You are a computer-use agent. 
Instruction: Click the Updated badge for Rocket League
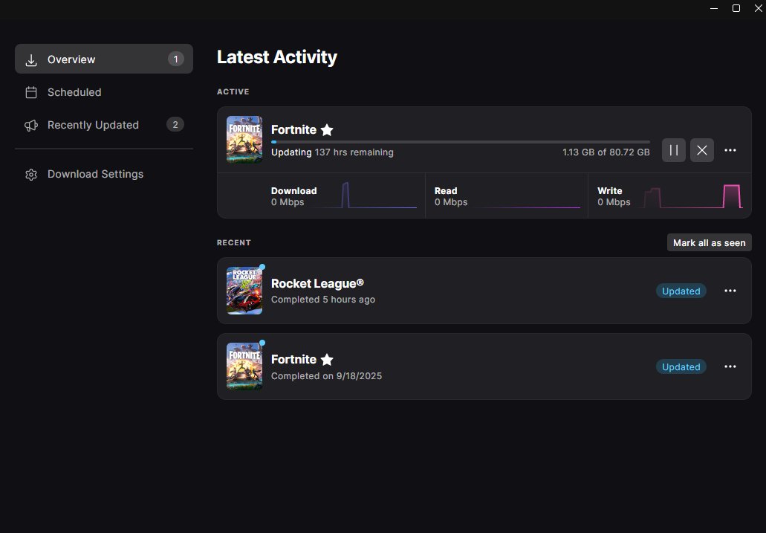(x=681, y=291)
